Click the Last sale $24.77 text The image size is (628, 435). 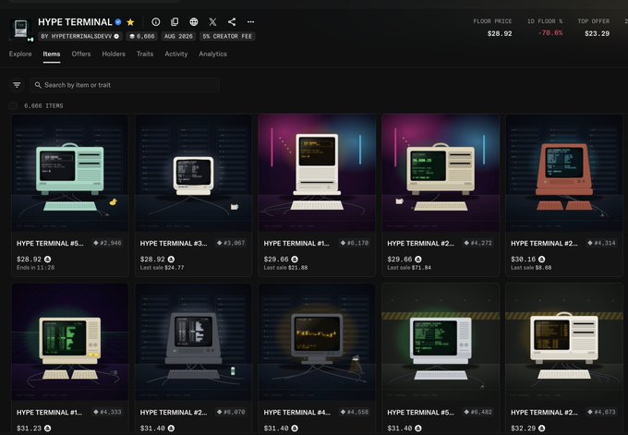pos(163,268)
